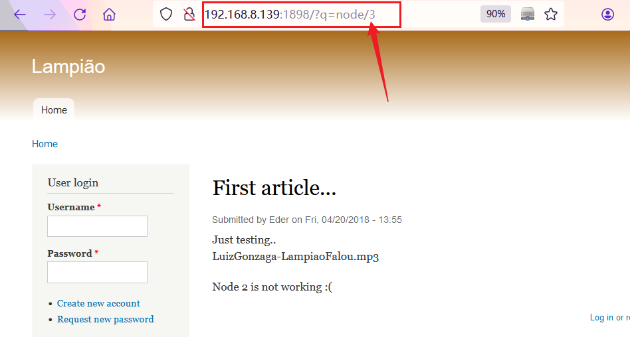
Task: Click the browser forward arrow
Action: [x=50, y=15]
